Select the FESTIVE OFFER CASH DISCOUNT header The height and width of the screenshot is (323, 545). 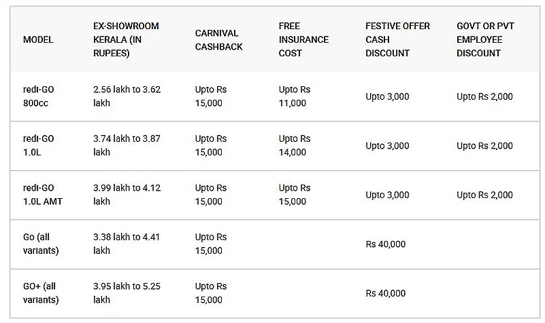pos(397,39)
